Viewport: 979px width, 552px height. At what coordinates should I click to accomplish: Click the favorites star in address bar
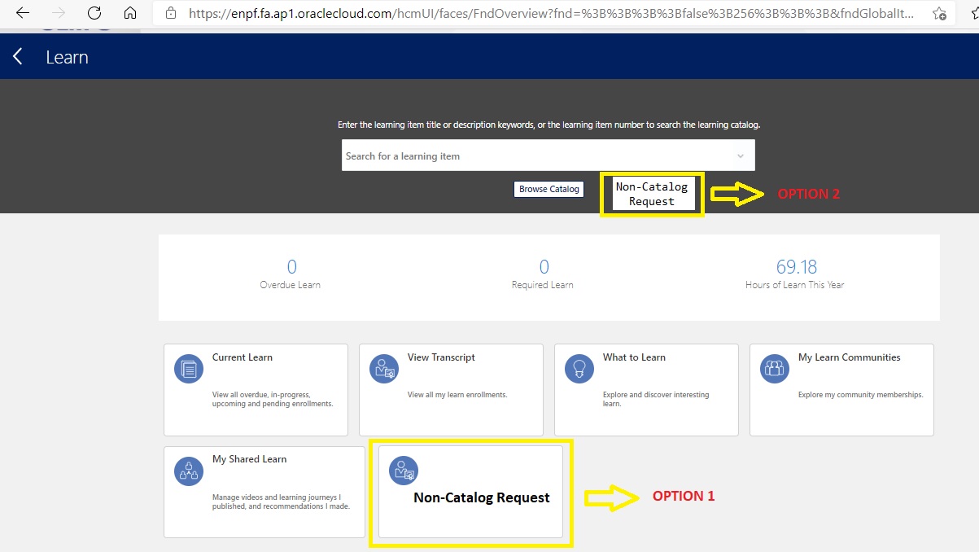(x=937, y=14)
